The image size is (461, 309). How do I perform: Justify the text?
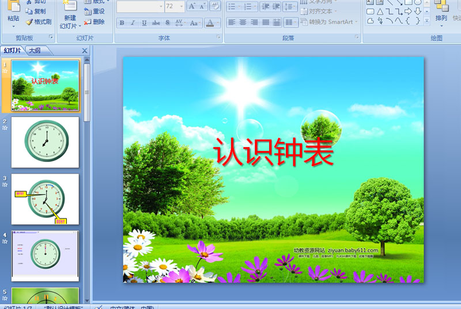tap(266, 22)
